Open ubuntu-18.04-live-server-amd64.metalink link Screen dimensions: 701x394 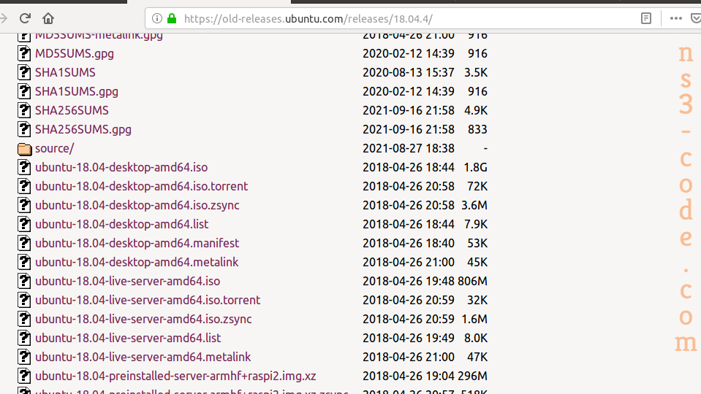tap(143, 357)
